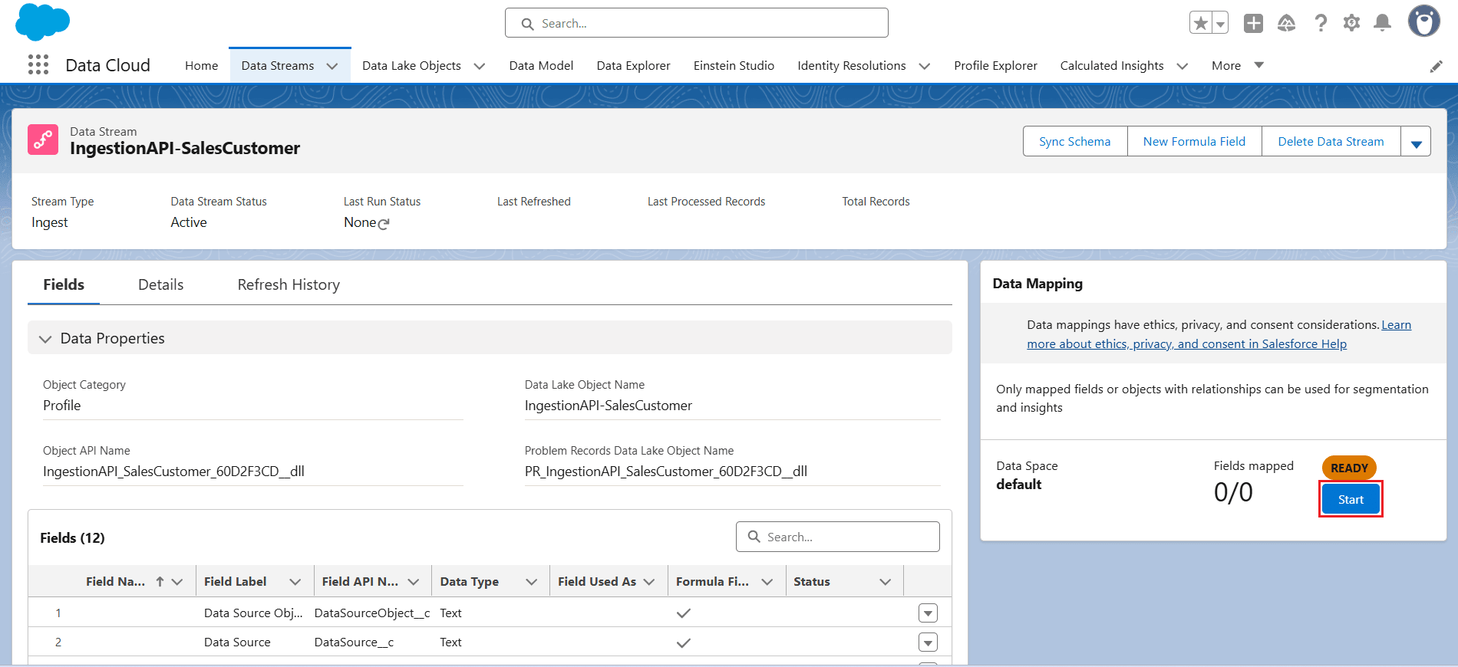Expand the Data Lake Objects tab dropdown
This screenshot has width=1458, height=667.
(480, 66)
